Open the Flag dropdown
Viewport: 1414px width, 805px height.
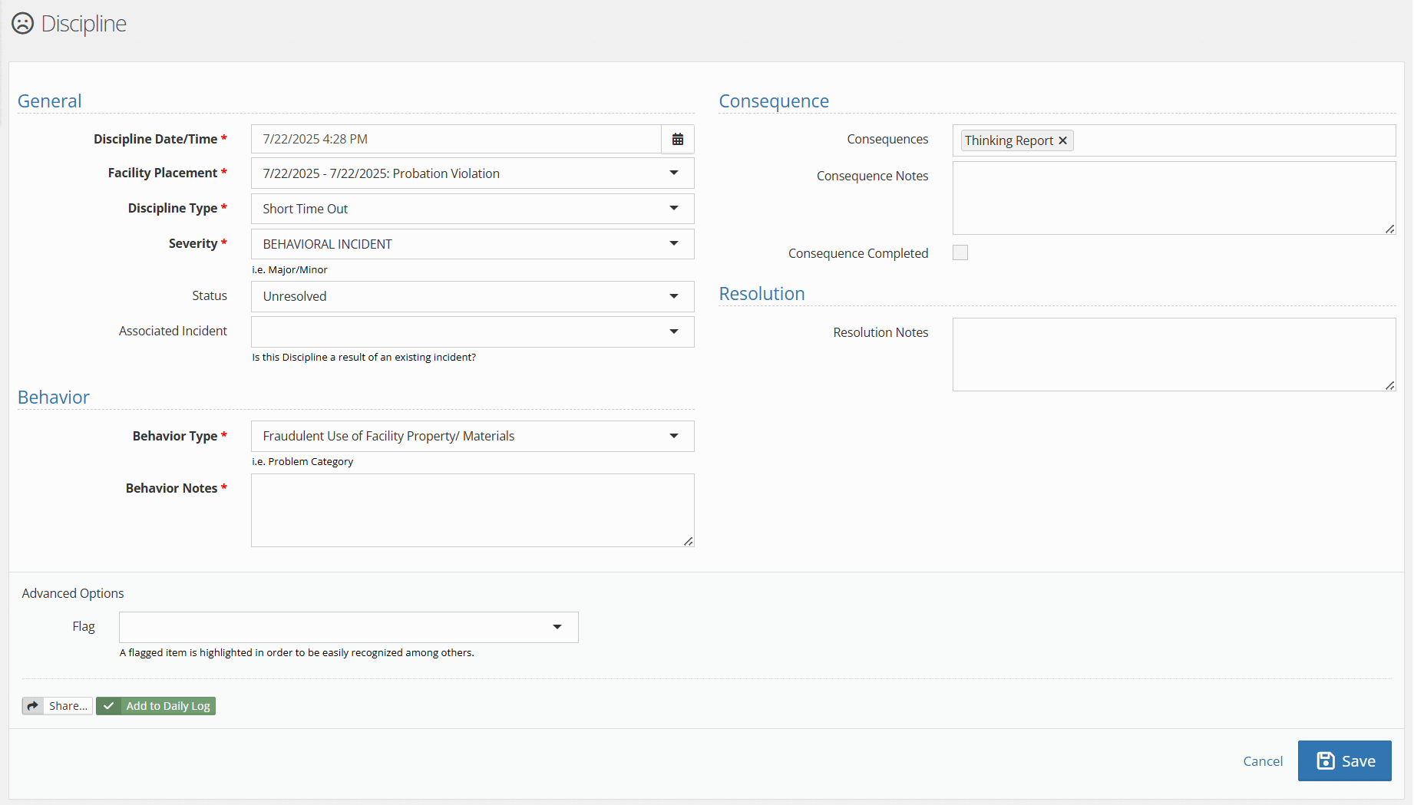349,627
